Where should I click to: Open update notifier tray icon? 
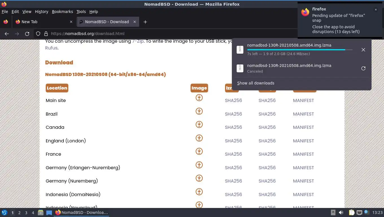click(366, 212)
